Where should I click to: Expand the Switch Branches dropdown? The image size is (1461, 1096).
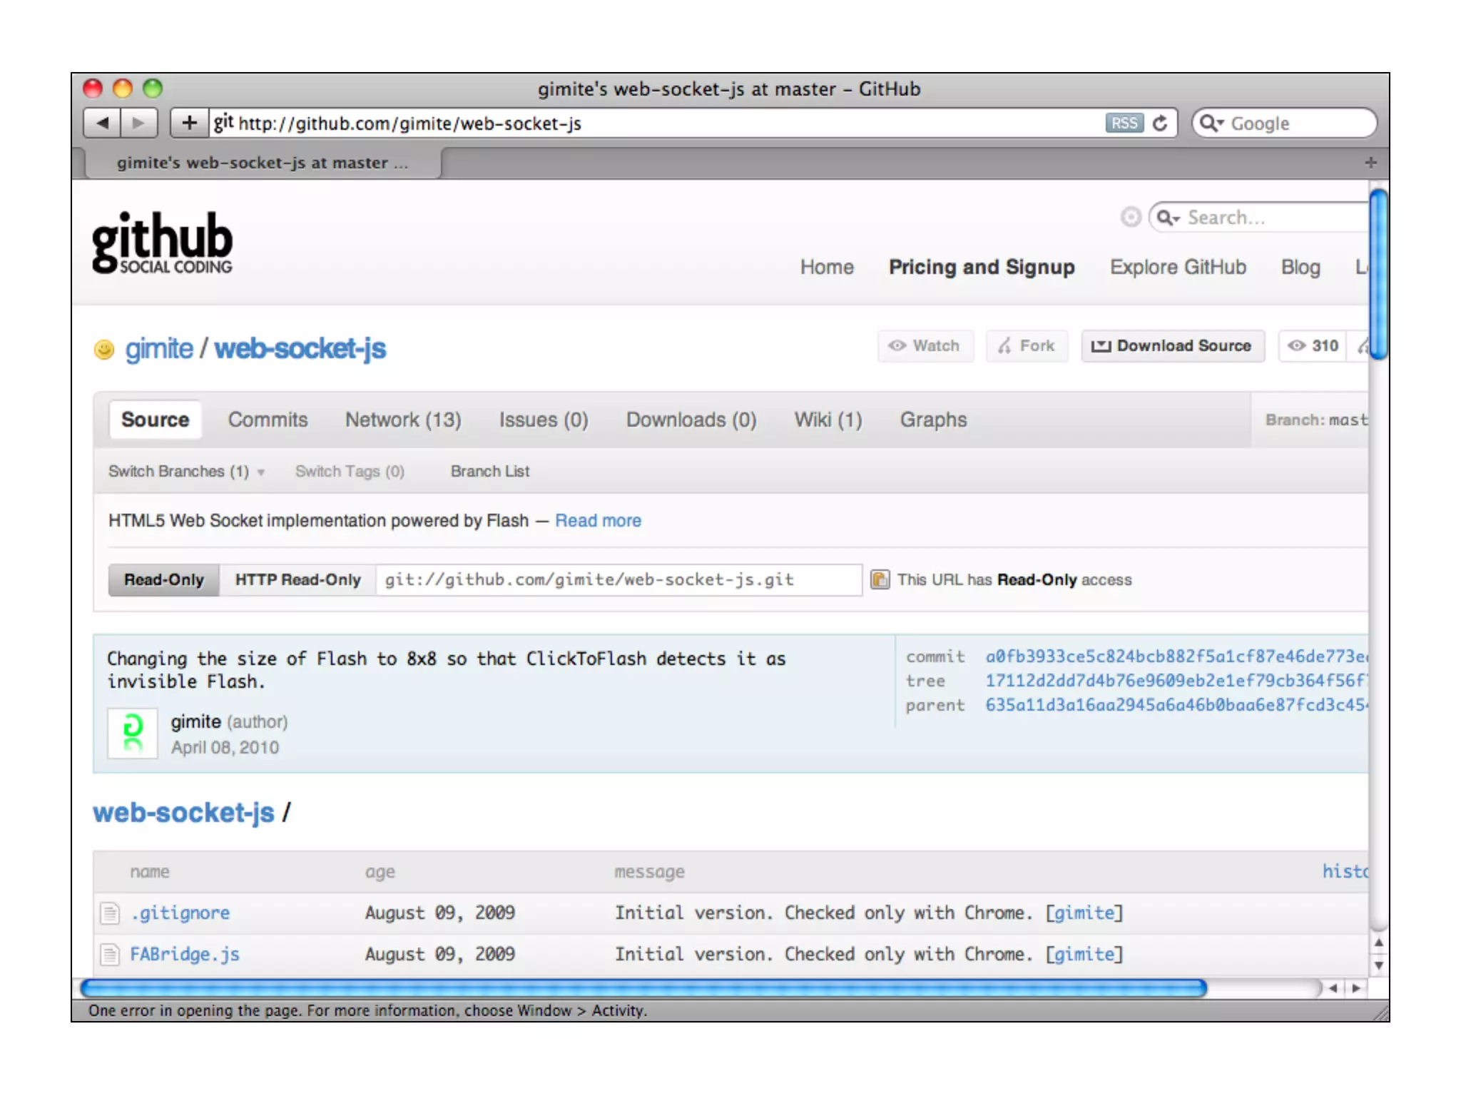click(x=185, y=472)
